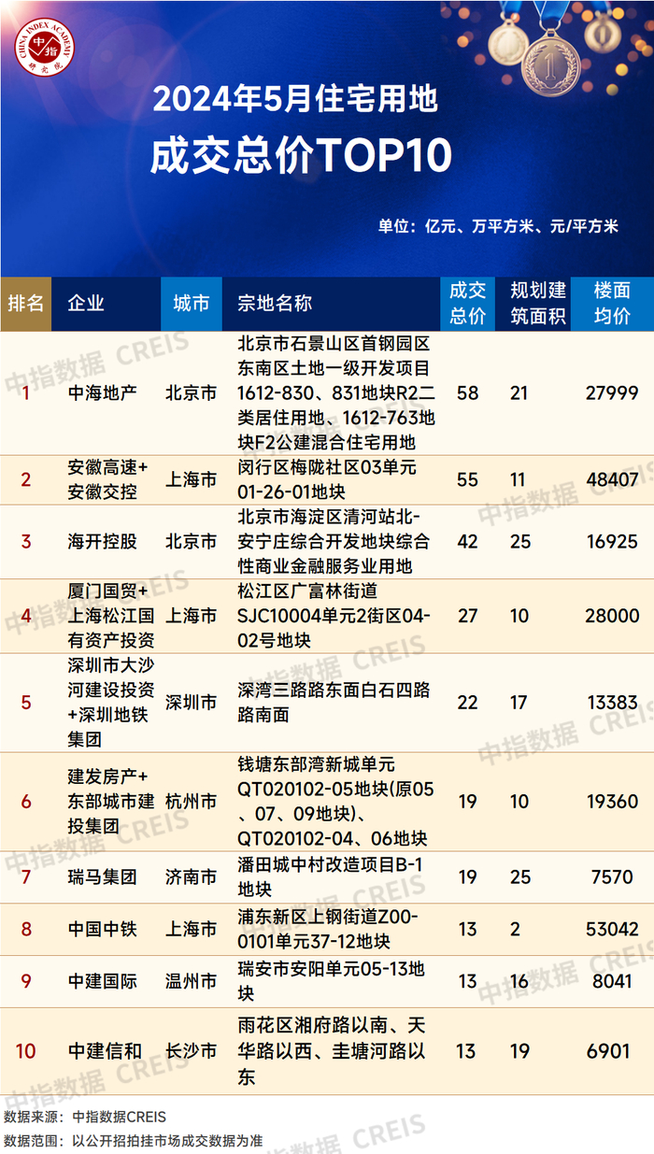654x1154 pixels.
Task: Click city cell '长沙市'
Action: click(192, 1051)
